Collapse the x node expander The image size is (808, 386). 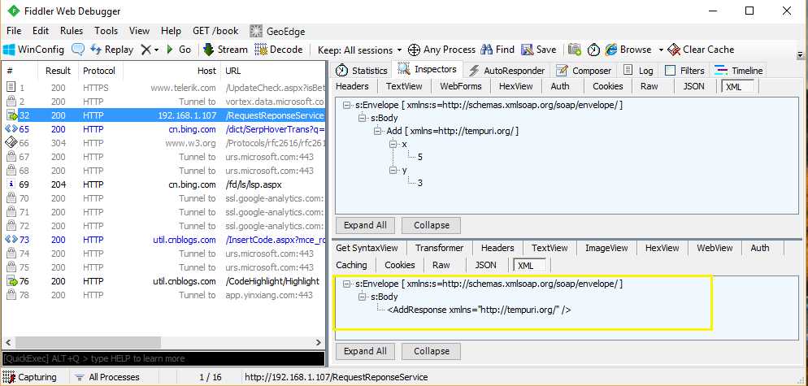click(x=393, y=144)
